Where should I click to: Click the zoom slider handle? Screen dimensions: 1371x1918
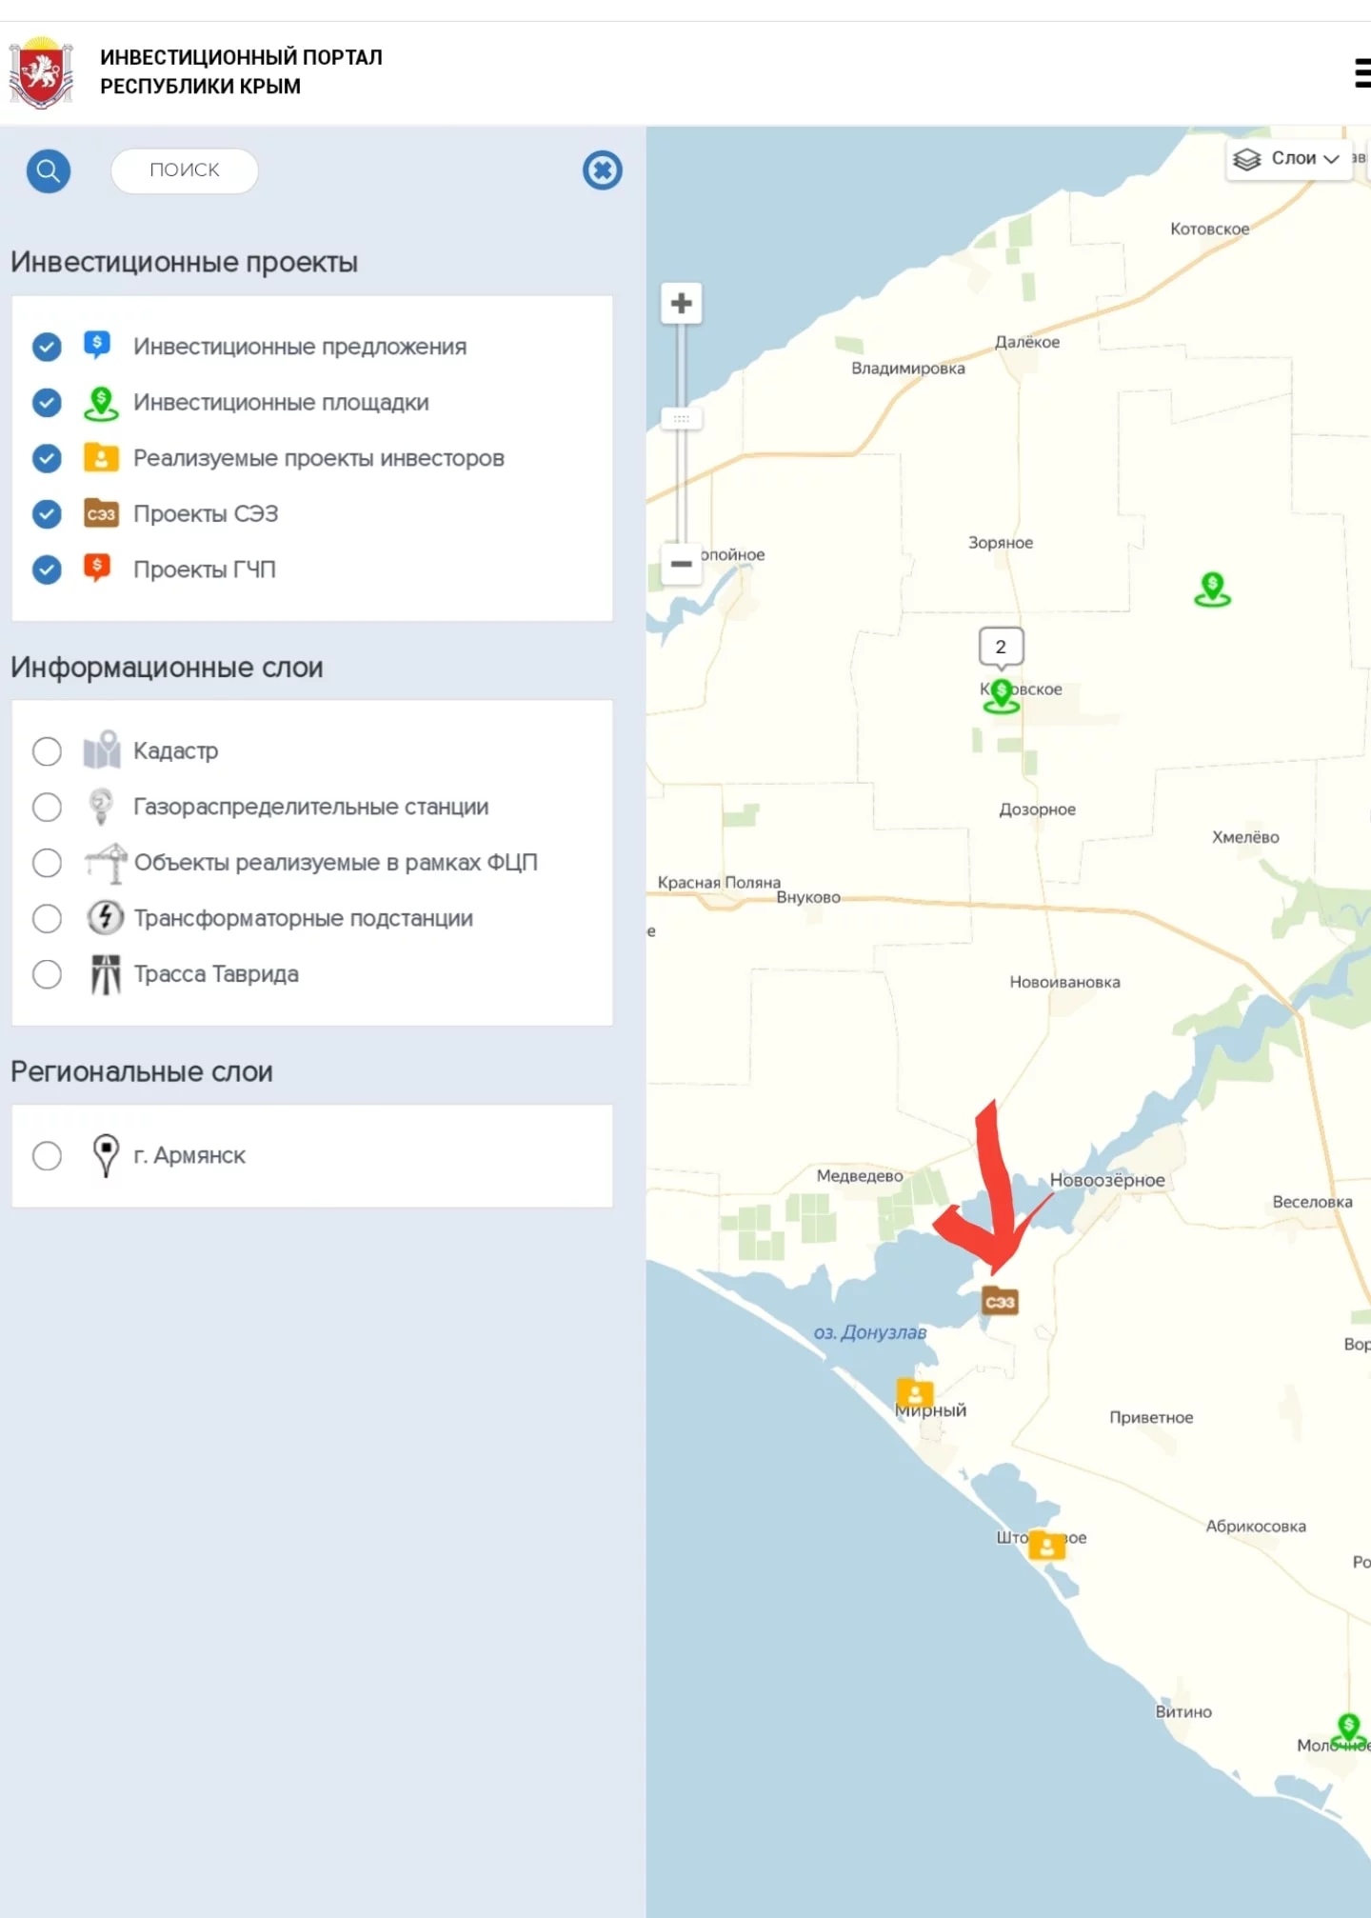pos(682,418)
